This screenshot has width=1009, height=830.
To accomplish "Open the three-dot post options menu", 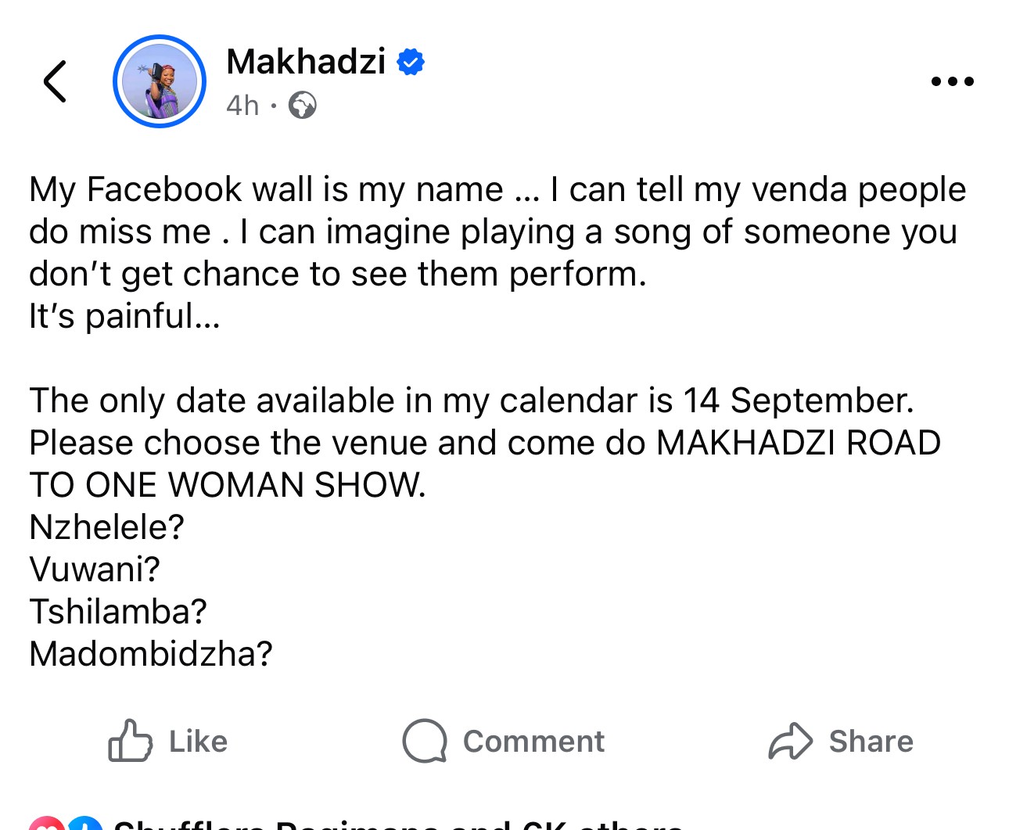I will (x=952, y=81).
